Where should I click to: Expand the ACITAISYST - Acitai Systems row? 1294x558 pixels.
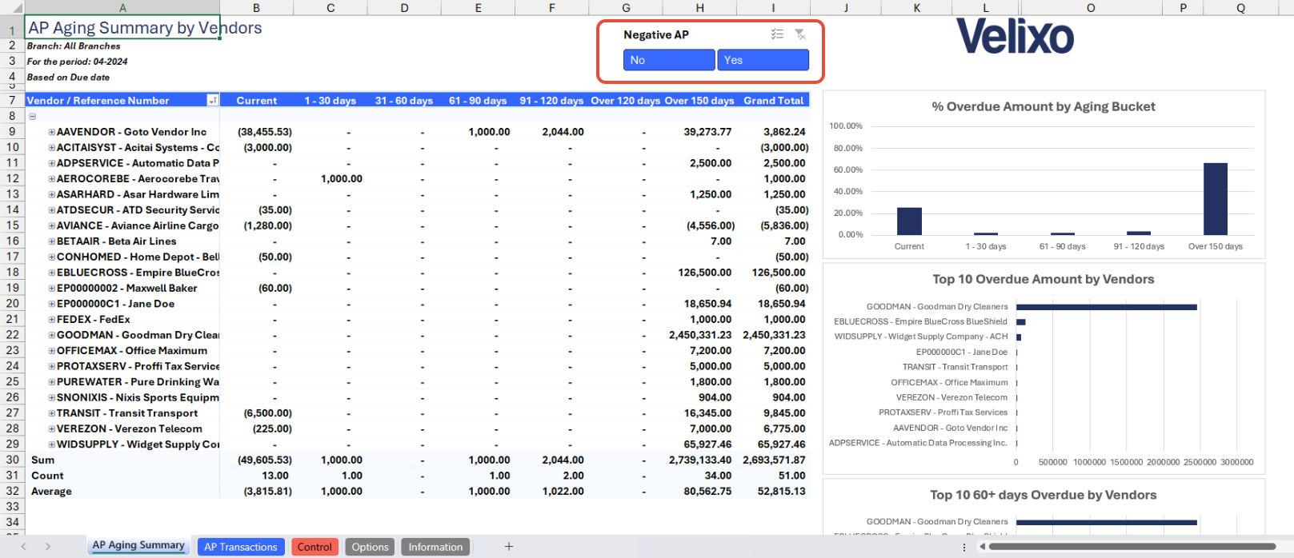click(52, 148)
